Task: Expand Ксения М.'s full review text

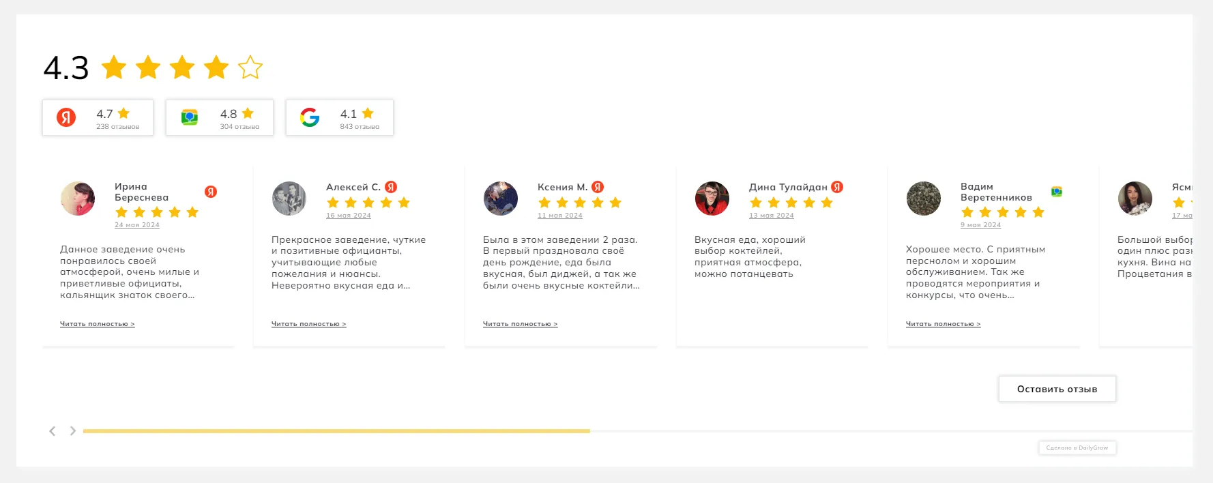Action: (x=520, y=324)
